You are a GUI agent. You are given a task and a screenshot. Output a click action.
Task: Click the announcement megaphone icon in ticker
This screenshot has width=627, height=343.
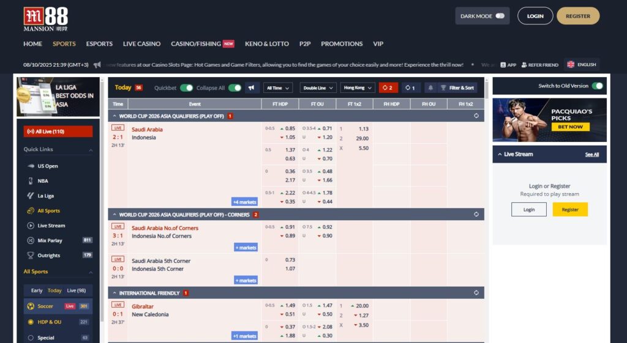coord(97,65)
